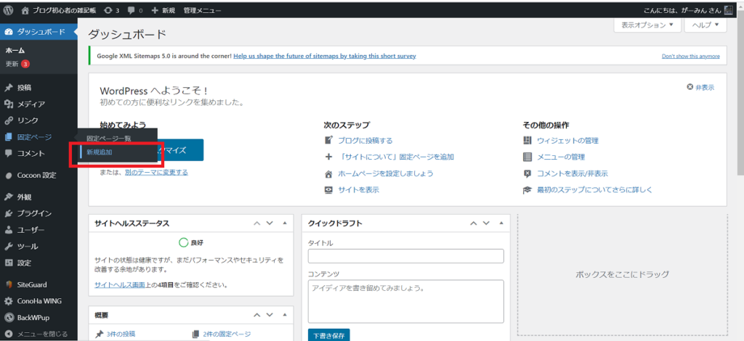Open the リンク chain icon menu
744x341 pixels.
click(8, 120)
